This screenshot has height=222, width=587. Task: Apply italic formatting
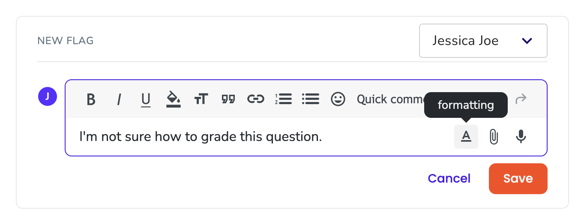[x=119, y=99]
